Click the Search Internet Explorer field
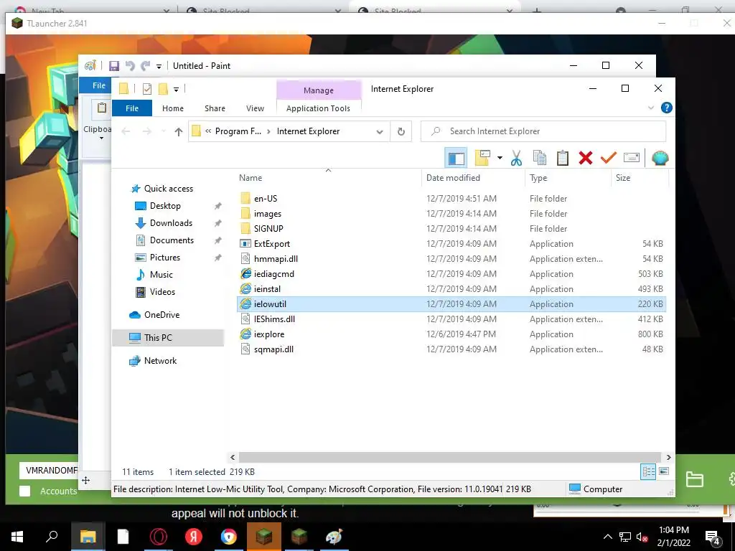 coord(543,132)
